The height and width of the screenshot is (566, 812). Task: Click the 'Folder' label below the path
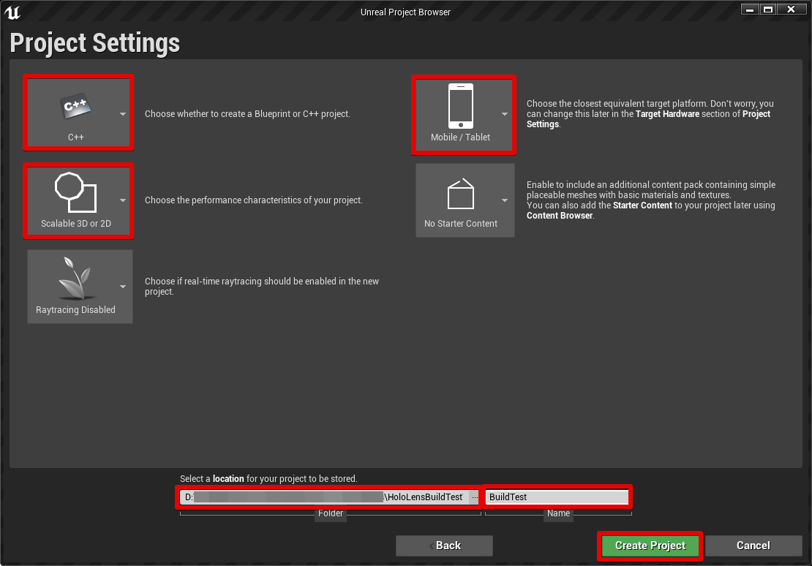[331, 513]
